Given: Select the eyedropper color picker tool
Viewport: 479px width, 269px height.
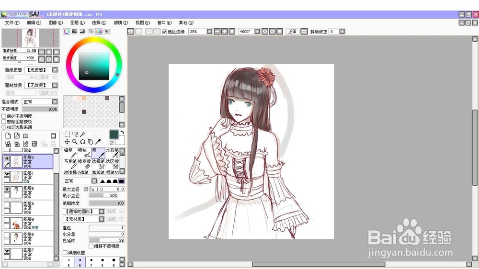Looking at the screenshot, I should click(x=98, y=142).
